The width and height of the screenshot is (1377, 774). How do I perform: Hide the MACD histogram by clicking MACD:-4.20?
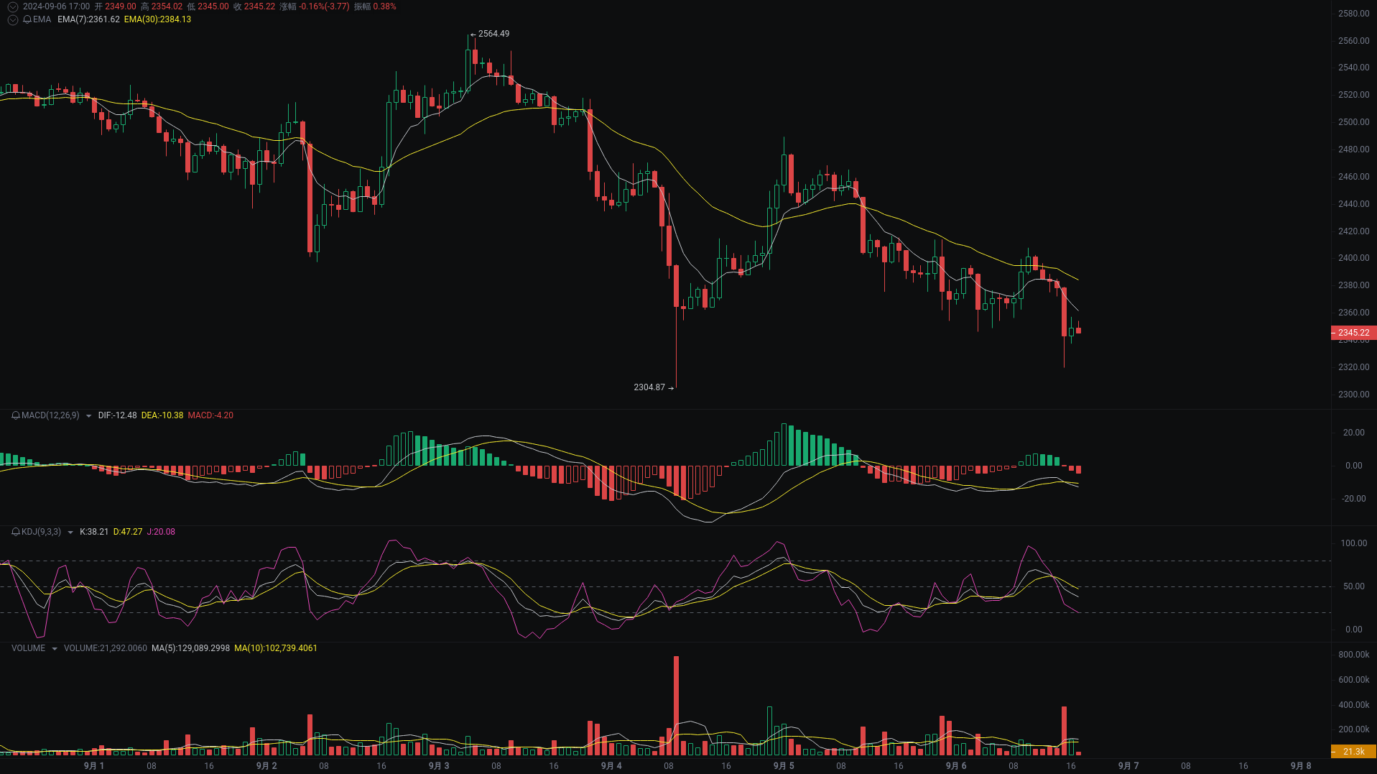(x=210, y=415)
